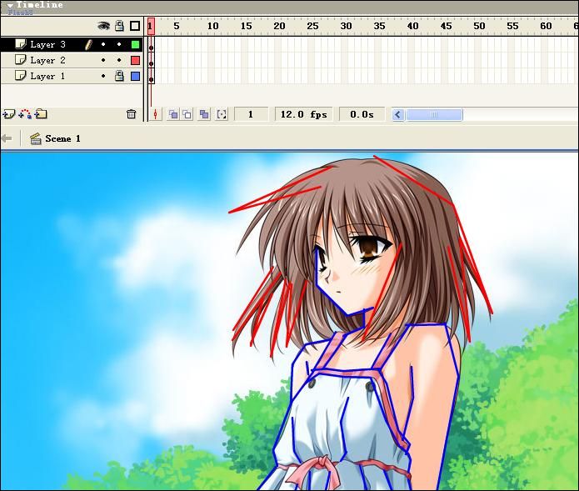The image size is (579, 491).
Task: Click elapsed time 0.0s display
Action: coord(362,114)
